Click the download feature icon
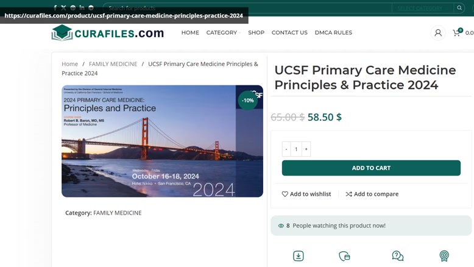474x267 pixels. point(299,256)
